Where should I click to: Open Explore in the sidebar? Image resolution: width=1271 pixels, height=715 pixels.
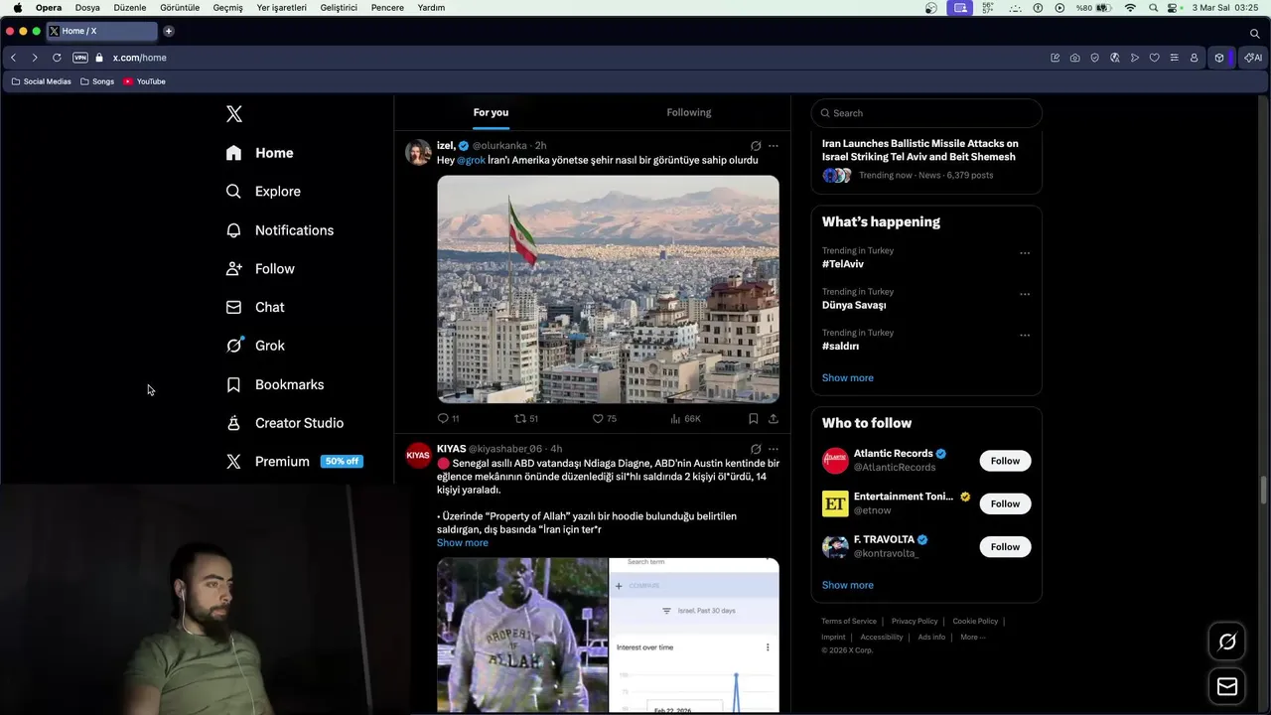(x=263, y=192)
